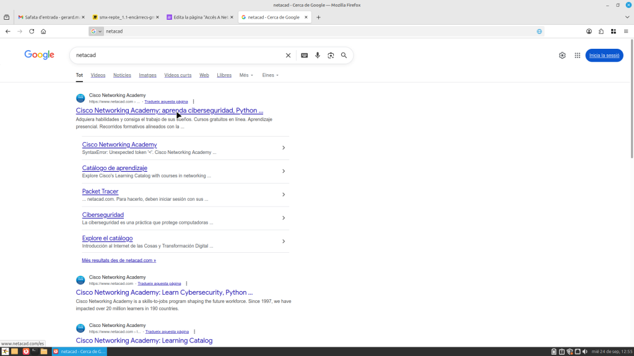634x356 pixels.
Task: Expand the Més search filters dropdown
Action: click(x=246, y=75)
